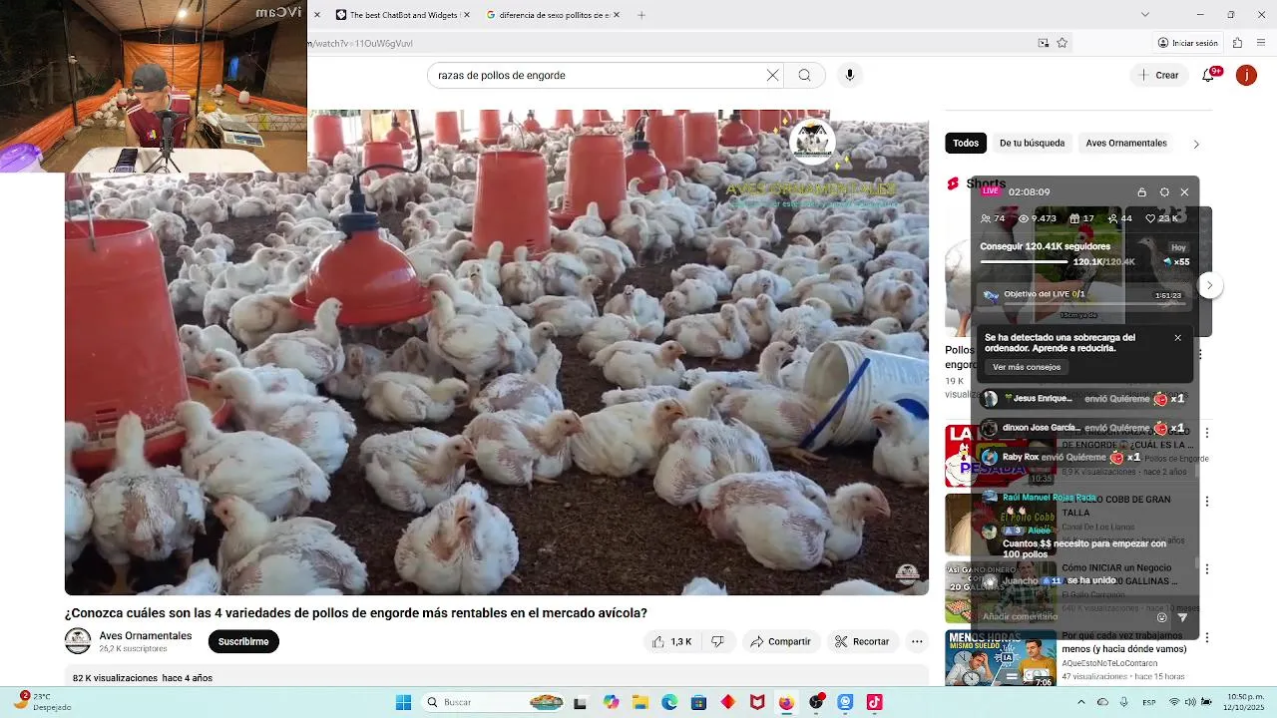Click the Compartir button
Image resolution: width=1277 pixels, height=718 pixels.
(780, 641)
